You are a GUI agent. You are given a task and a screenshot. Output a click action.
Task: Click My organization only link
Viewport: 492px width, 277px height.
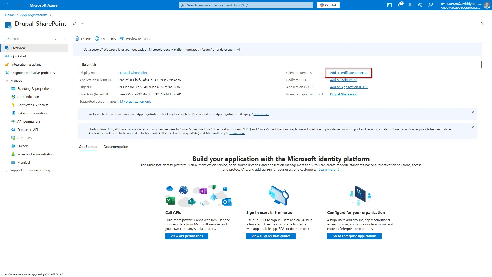tap(136, 102)
